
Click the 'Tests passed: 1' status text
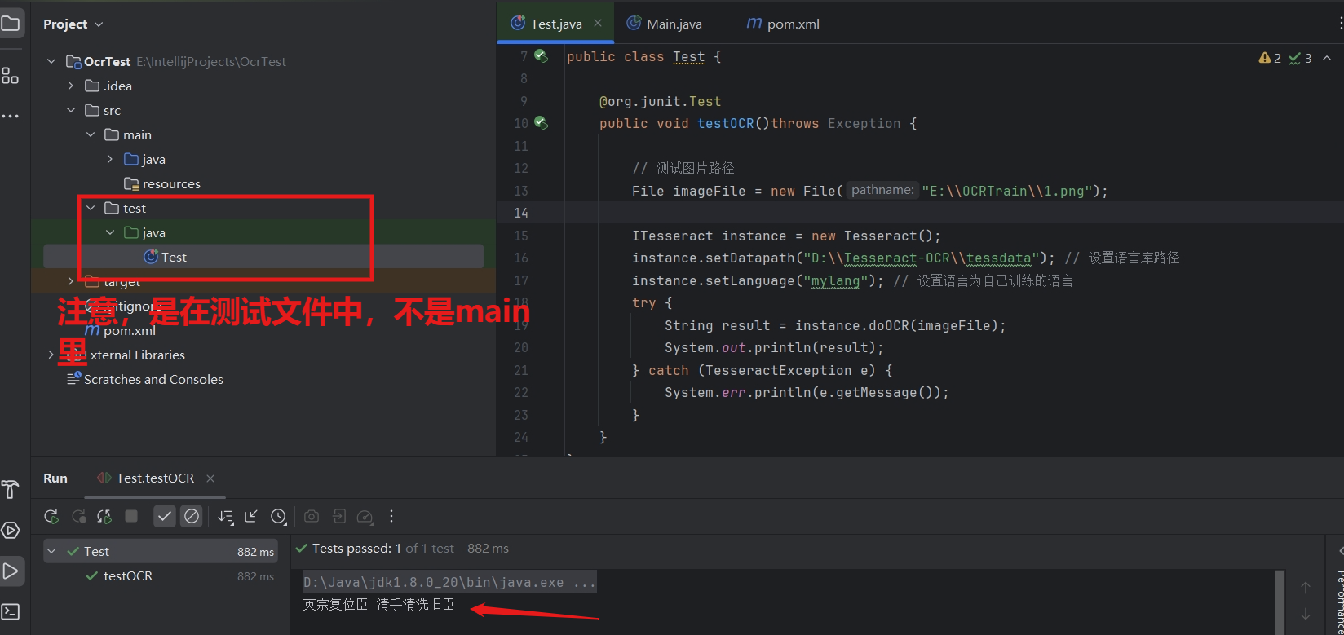(x=357, y=549)
